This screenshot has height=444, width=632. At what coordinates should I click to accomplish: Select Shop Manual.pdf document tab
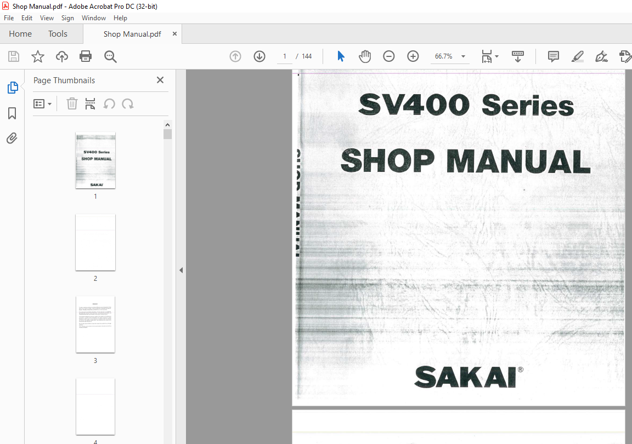[x=132, y=34]
